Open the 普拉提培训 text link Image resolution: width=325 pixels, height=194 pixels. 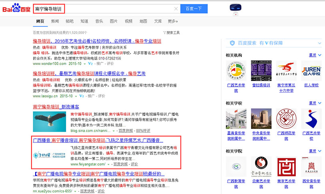coord(261,85)
